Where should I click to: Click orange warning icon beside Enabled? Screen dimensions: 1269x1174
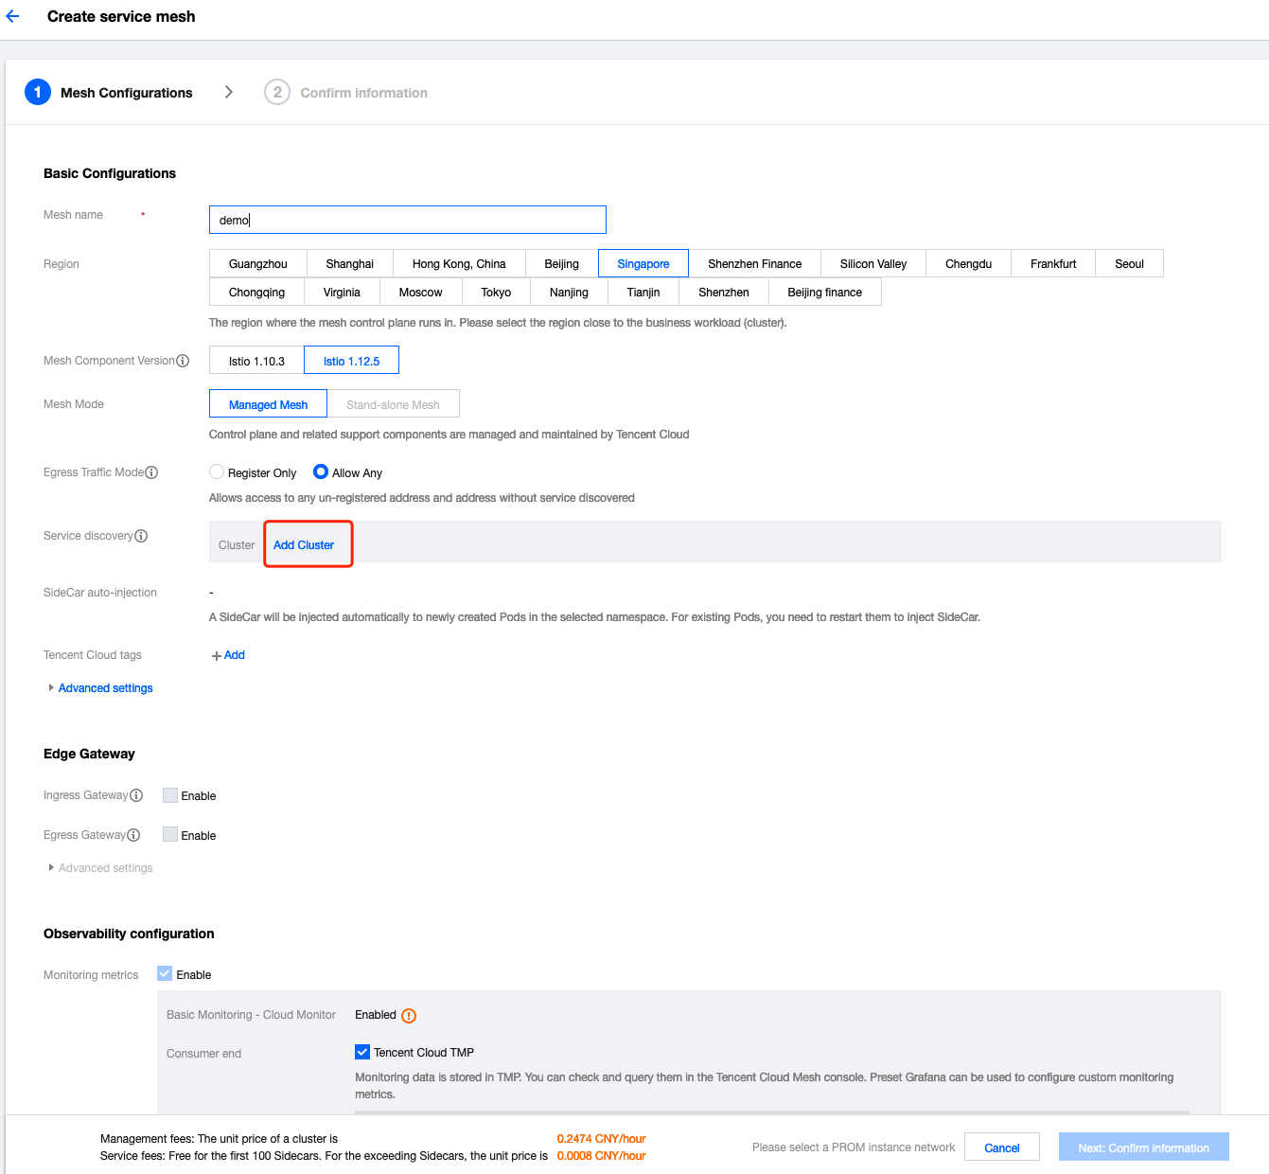coord(409,1016)
